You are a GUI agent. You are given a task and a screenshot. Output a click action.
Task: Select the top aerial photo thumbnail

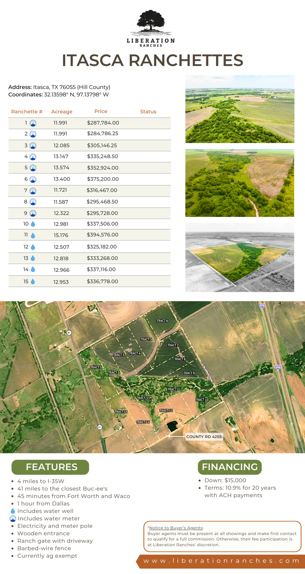click(x=240, y=109)
